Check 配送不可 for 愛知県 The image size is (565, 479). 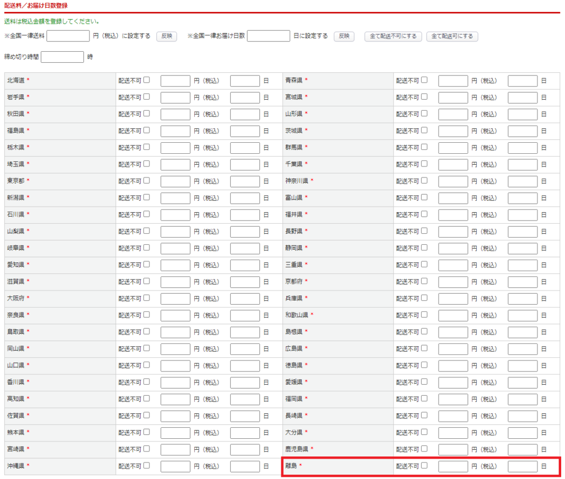[x=147, y=264]
